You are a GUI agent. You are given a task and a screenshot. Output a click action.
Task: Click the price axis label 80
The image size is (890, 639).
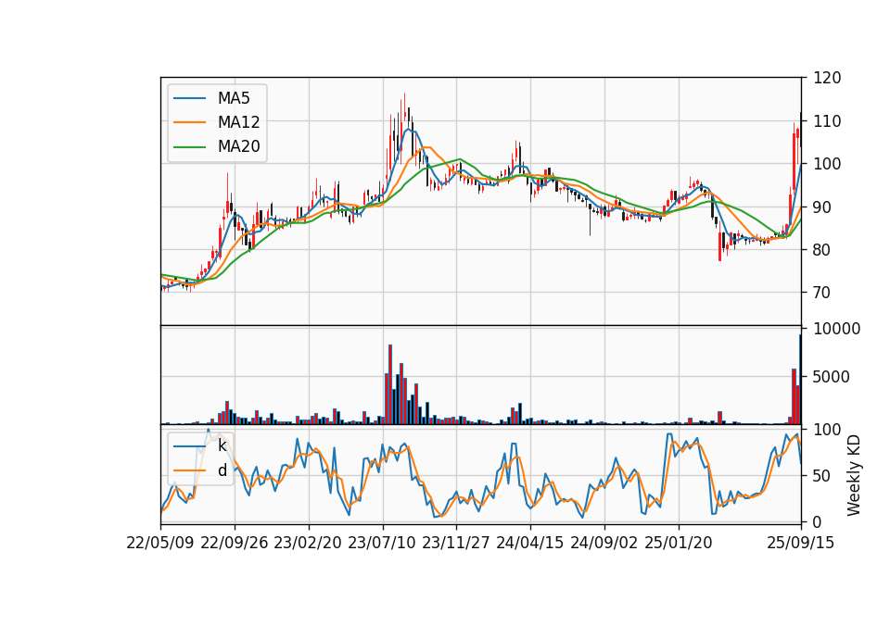click(822, 249)
